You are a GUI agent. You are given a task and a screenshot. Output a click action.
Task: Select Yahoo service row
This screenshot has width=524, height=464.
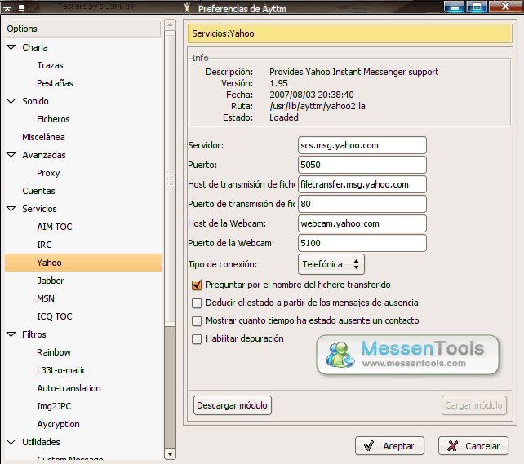(83, 263)
